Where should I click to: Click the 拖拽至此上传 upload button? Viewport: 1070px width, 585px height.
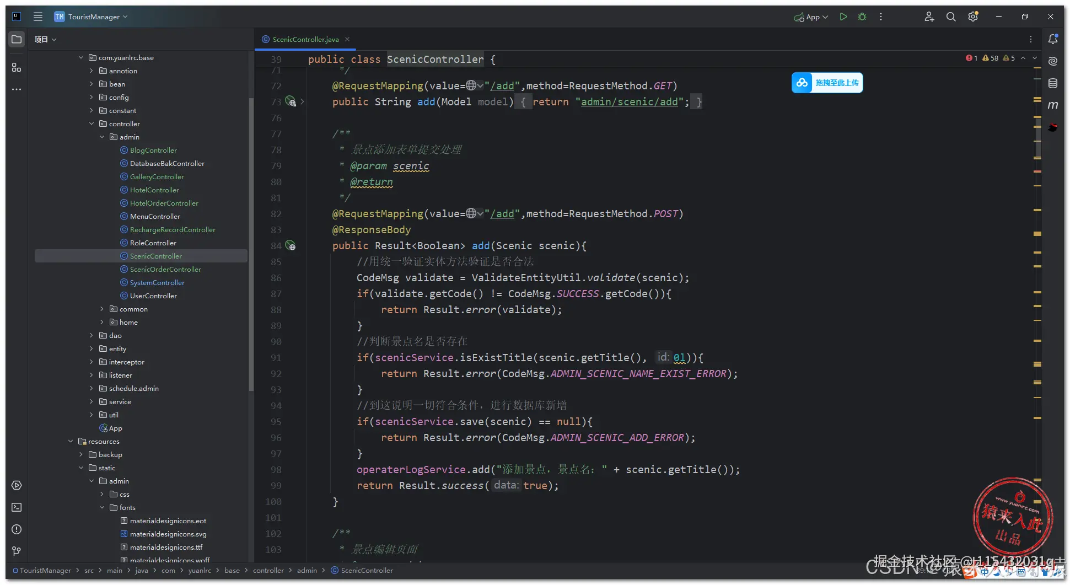pos(827,83)
